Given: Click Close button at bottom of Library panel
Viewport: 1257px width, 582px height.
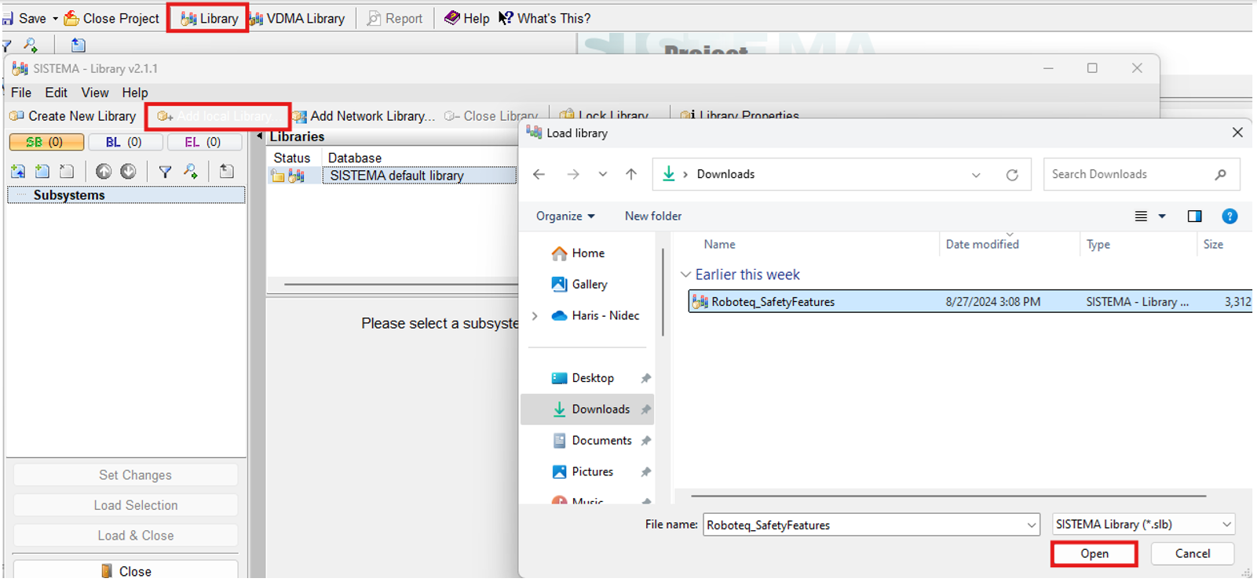Looking at the screenshot, I should pos(126,571).
